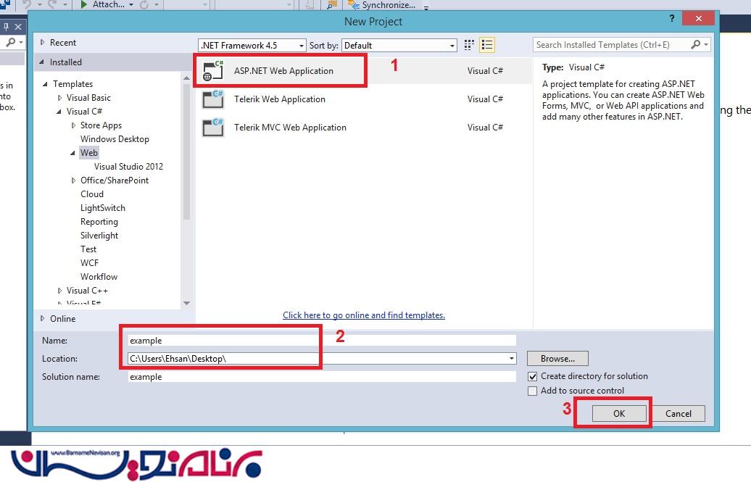Click the help question mark in dialog title
Screen dimensions: 751x482
[x=671, y=18]
